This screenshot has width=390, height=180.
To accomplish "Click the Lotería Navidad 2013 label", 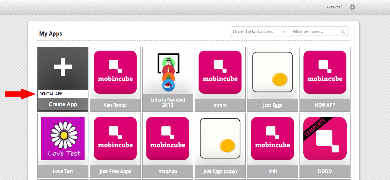I will pos(168,102).
